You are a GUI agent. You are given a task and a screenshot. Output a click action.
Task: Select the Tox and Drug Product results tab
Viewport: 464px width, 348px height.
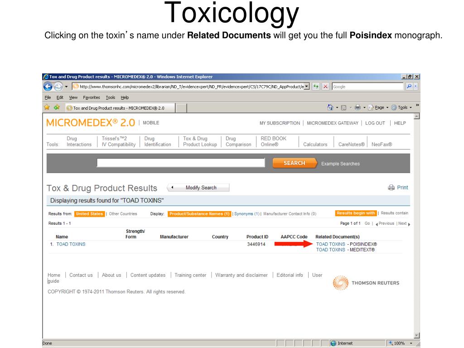pyautogui.click(x=120, y=108)
